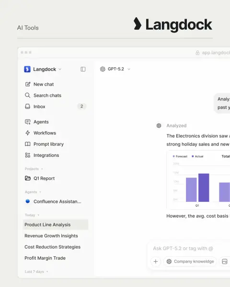Click the Prompt library book icon
This screenshot has height=287, width=230.
pos(27,144)
